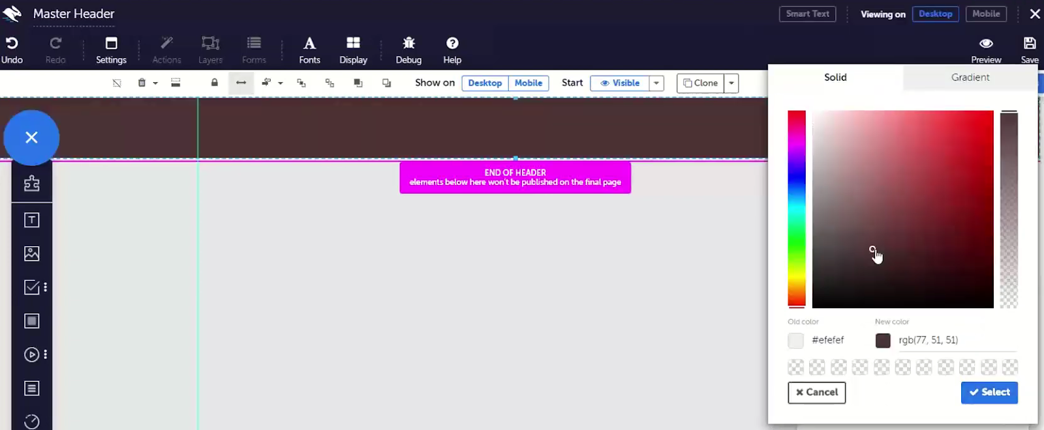
Task: Open the Actions panel
Action: [x=166, y=50]
